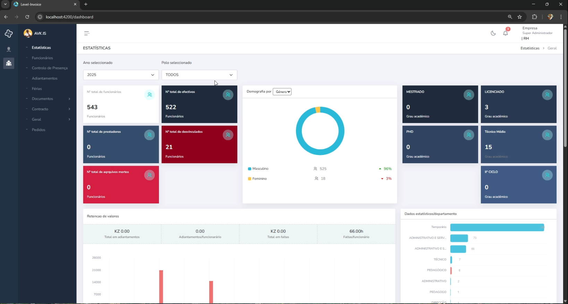Expand Documentos submenu in sidebar
This screenshot has width=568, height=304.
pos(48,99)
